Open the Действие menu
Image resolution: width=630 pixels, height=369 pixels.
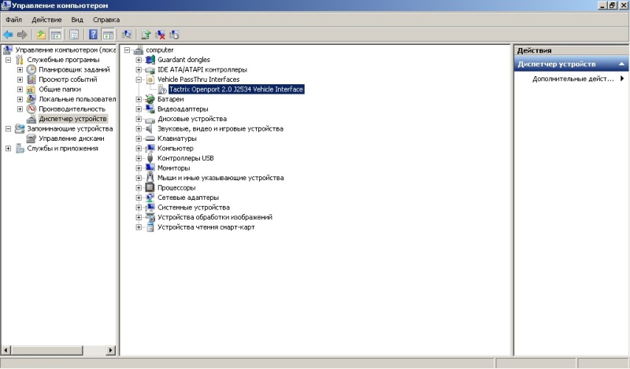click(46, 19)
